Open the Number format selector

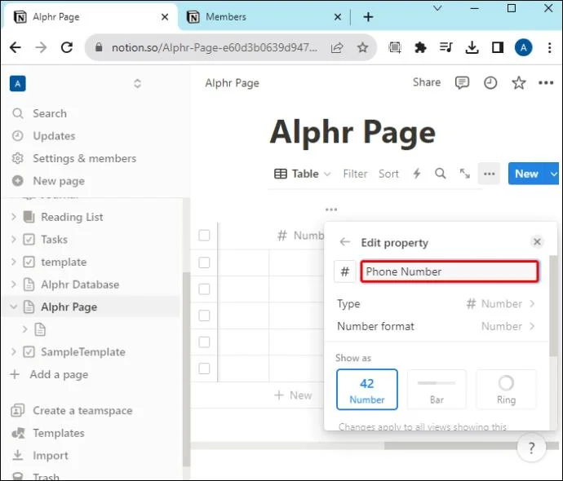437,326
